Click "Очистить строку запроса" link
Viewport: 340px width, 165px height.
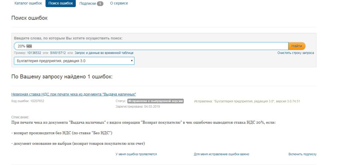click(296, 53)
